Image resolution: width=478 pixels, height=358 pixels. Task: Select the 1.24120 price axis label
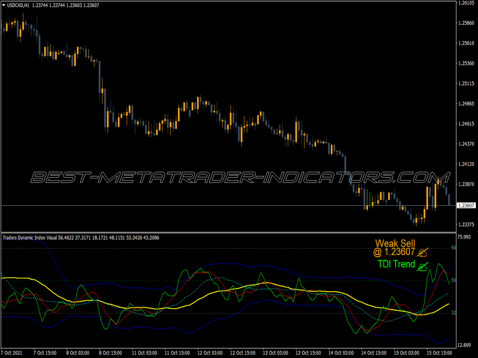coord(466,164)
